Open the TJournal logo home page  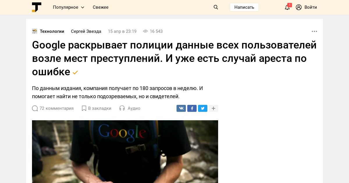pyautogui.click(x=37, y=7)
